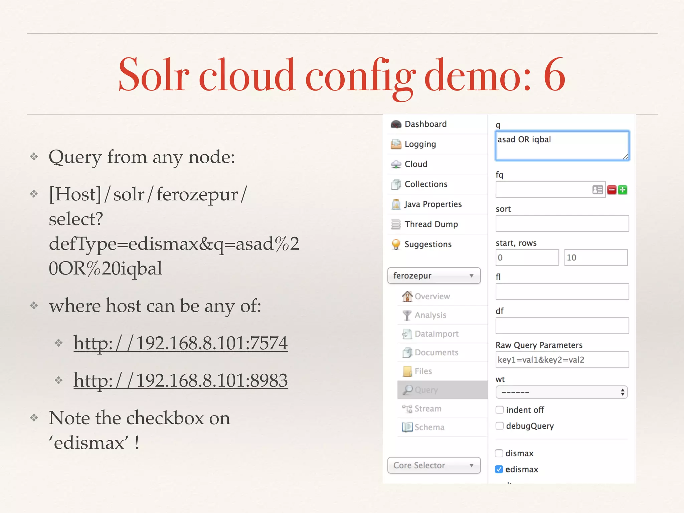Go to the Overview sub-menu item
The image size is (684, 513).
[x=443, y=296]
